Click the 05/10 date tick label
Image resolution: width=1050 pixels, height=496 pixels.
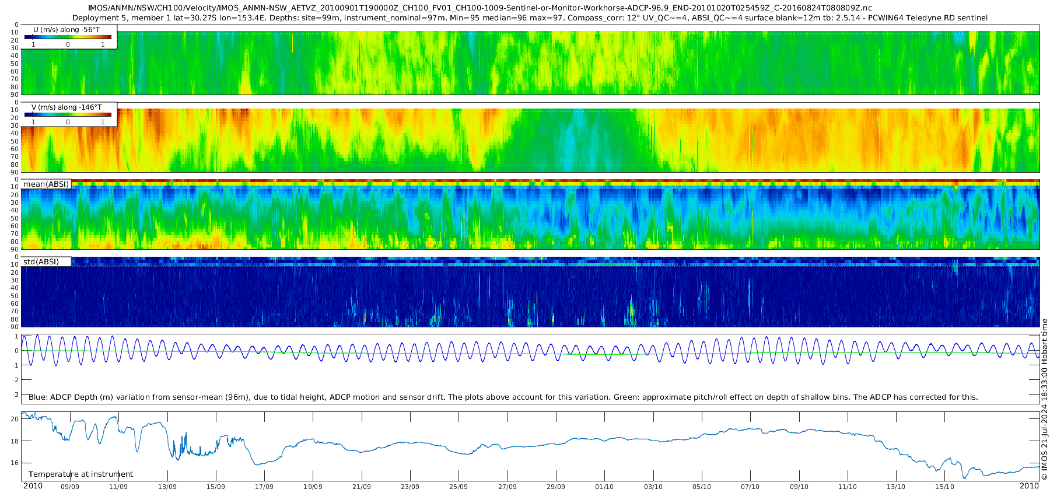pos(702,487)
